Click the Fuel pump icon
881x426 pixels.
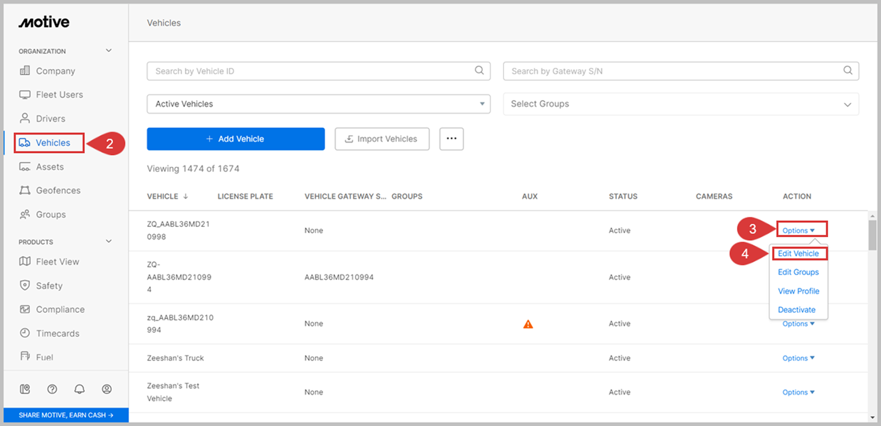[x=25, y=356]
